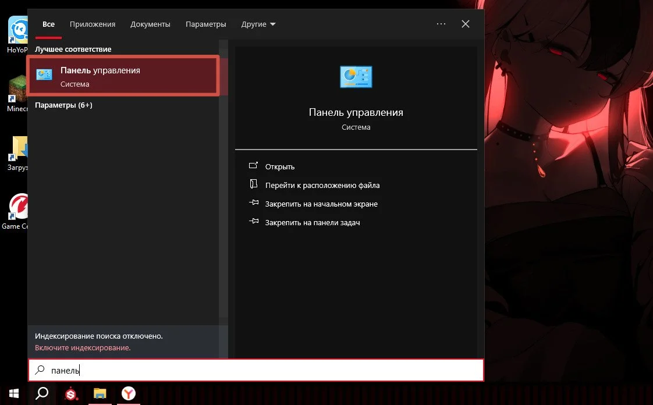Click the magnifier icon inside search box
653x405 pixels.
click(40, 370)
